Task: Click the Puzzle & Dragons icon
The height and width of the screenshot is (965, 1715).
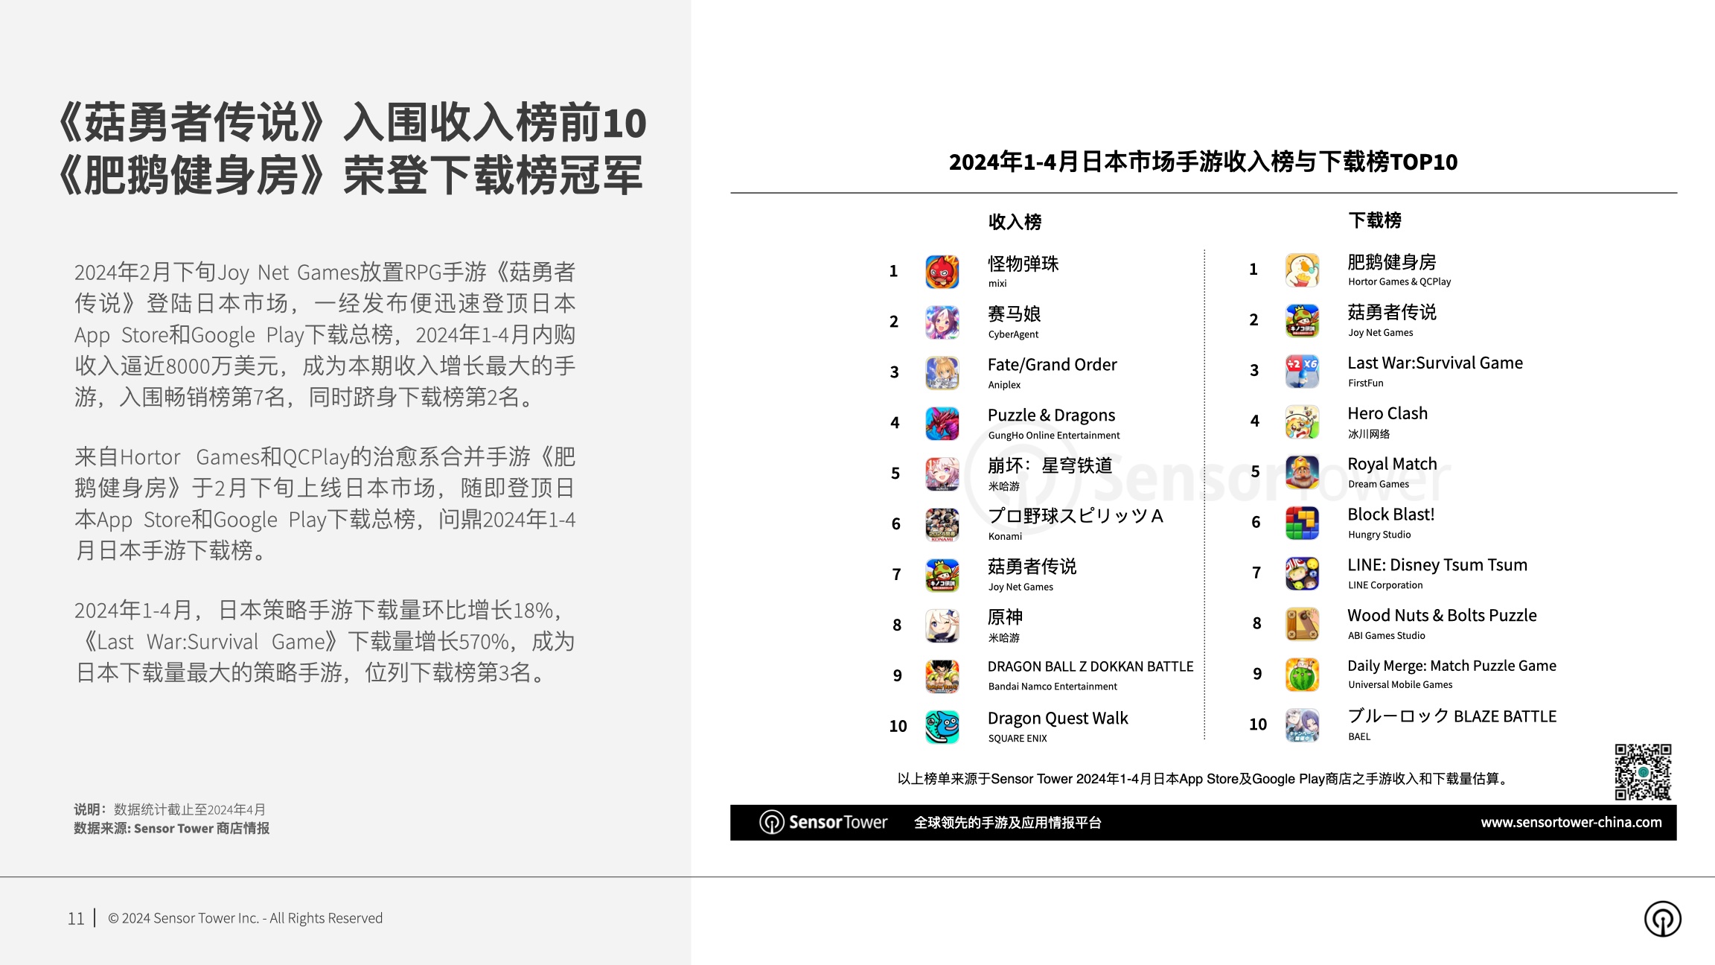Action: click(x=942, y=424)
